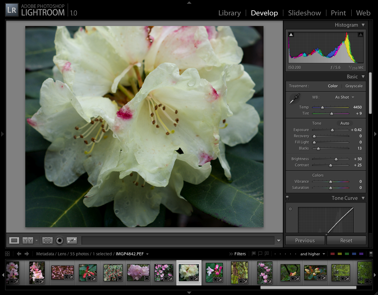Open the Before/After view options arrow
The image size is (378, 295).
tap(37, 241)
